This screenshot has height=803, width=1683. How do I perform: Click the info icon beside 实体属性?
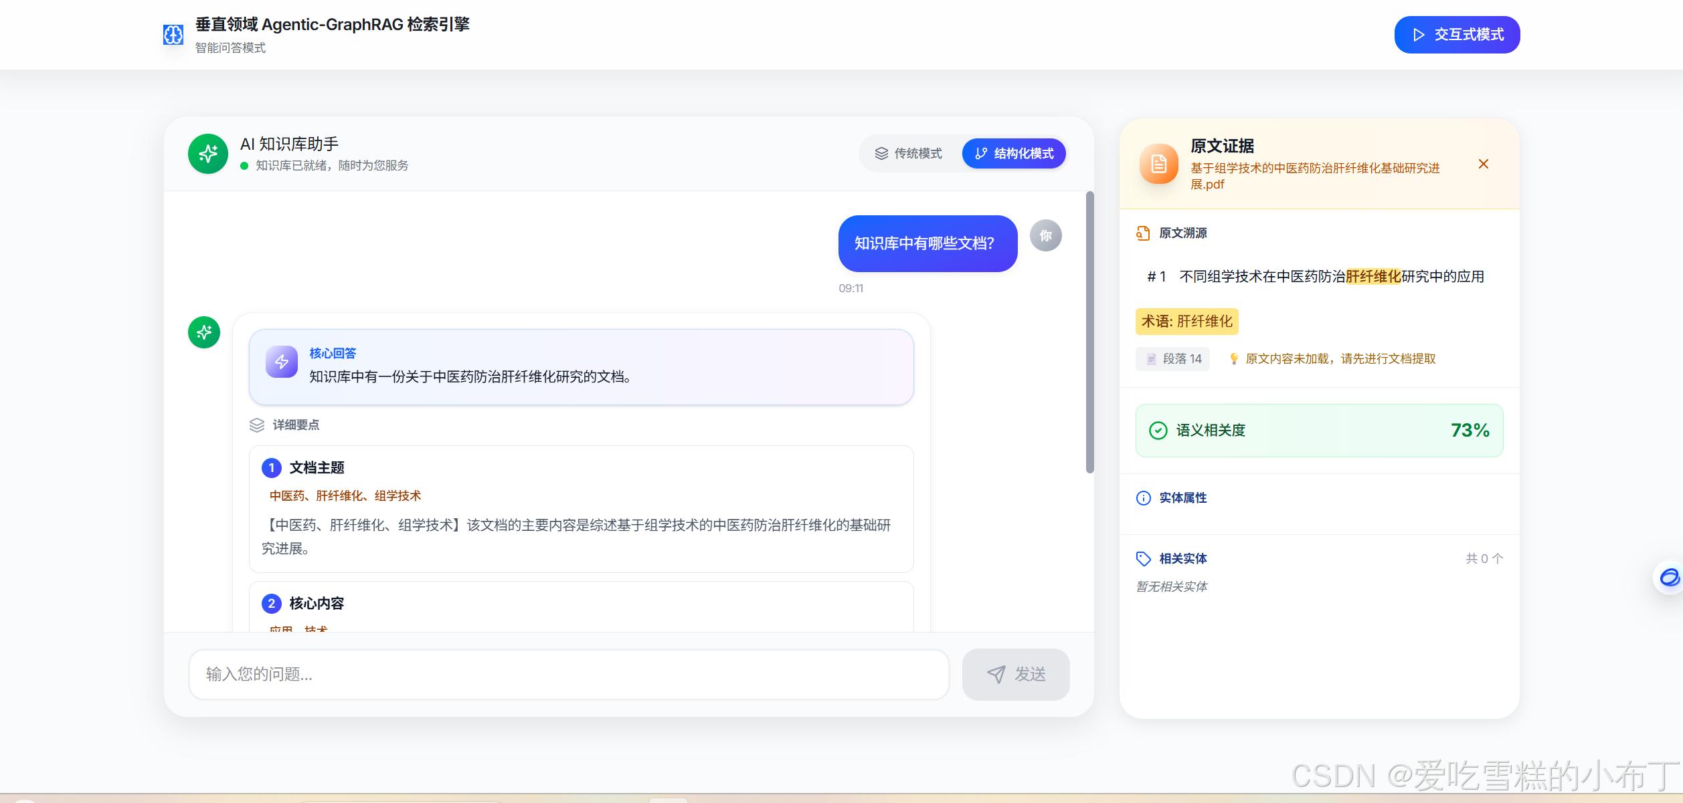(1143, 498)
